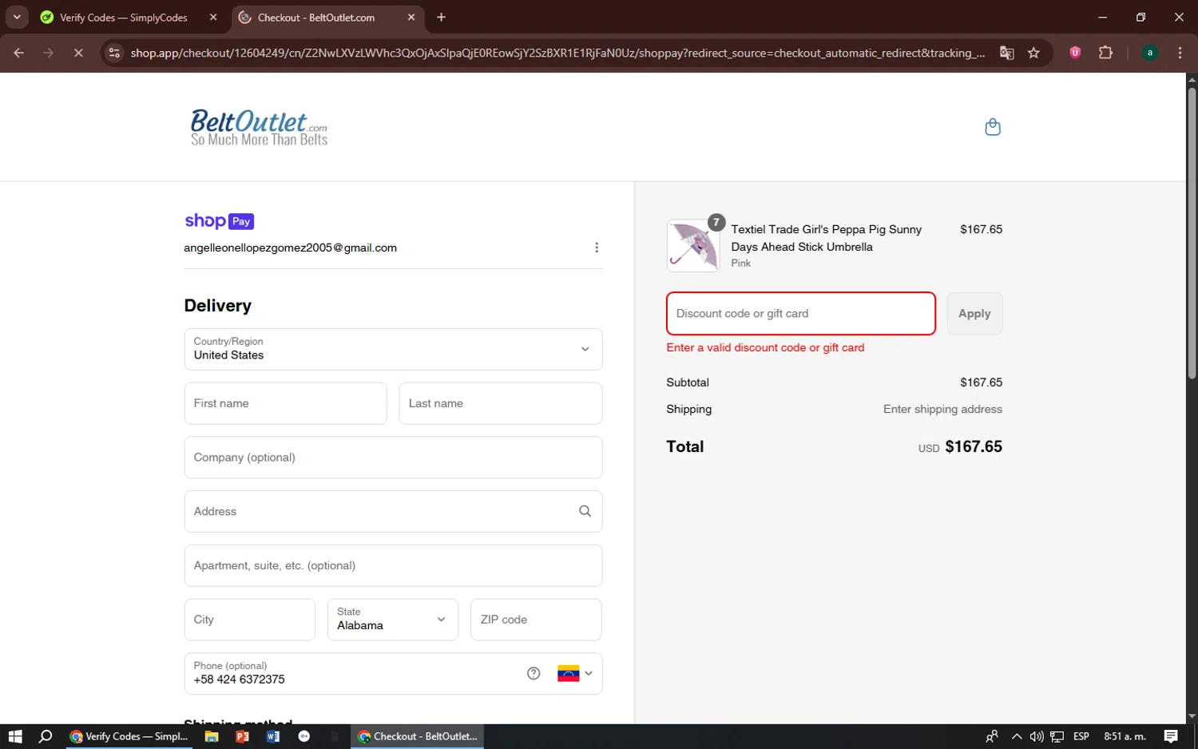
Task: Close the Verify Codes SimplyCodes tab
Action: 213,17
